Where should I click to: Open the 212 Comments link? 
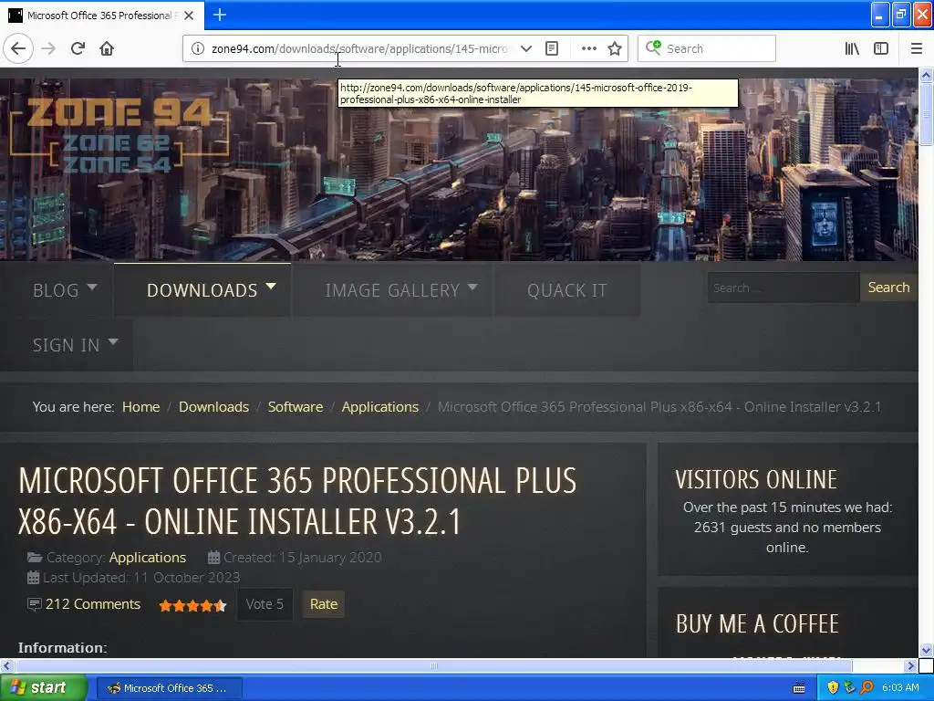[93, 604]
